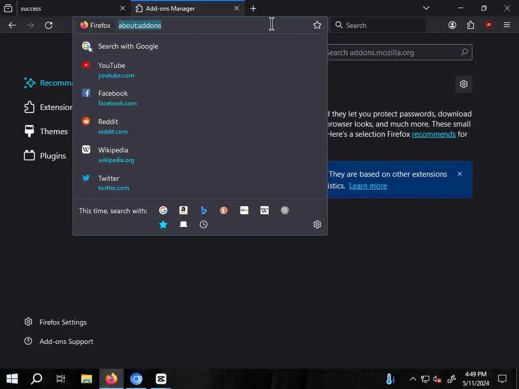Select the grey magnifier search engine icon
The height and width of the screenshot is (389, 519).
click(x=285, y=210)
